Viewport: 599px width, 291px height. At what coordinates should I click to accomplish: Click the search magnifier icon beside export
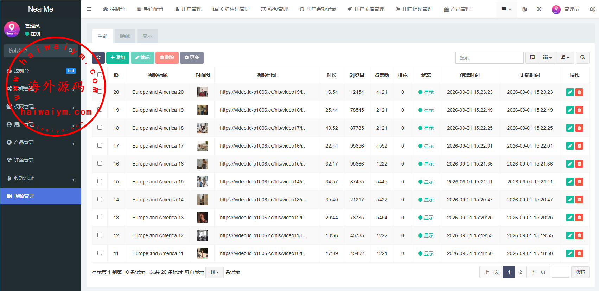click(x=582, y=58)
